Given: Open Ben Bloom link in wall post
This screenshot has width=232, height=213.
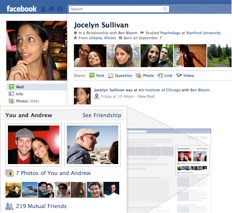Looking at the screenshot, I should pyautogui.click(x=200, y=90).
